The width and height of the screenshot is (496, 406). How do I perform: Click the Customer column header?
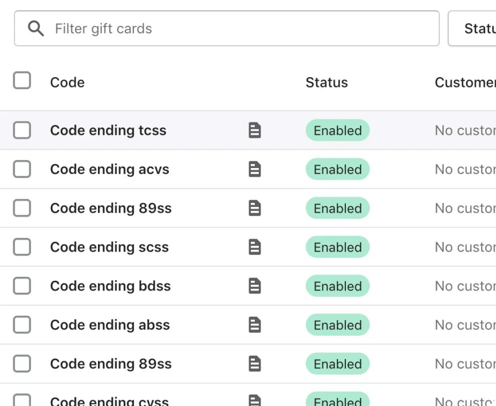pos(464,82)
